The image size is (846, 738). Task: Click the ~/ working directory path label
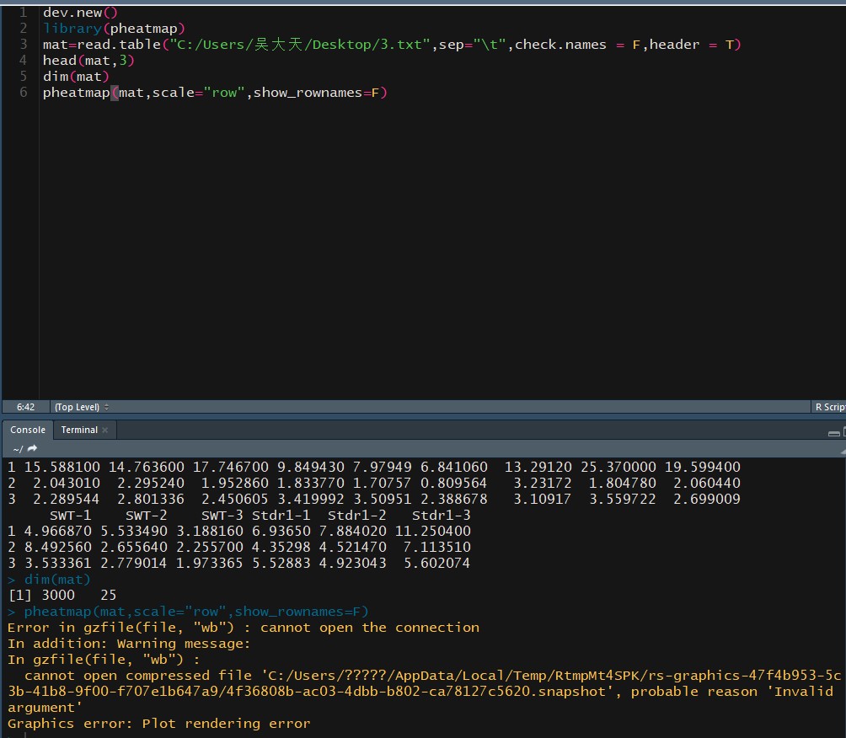16,449
